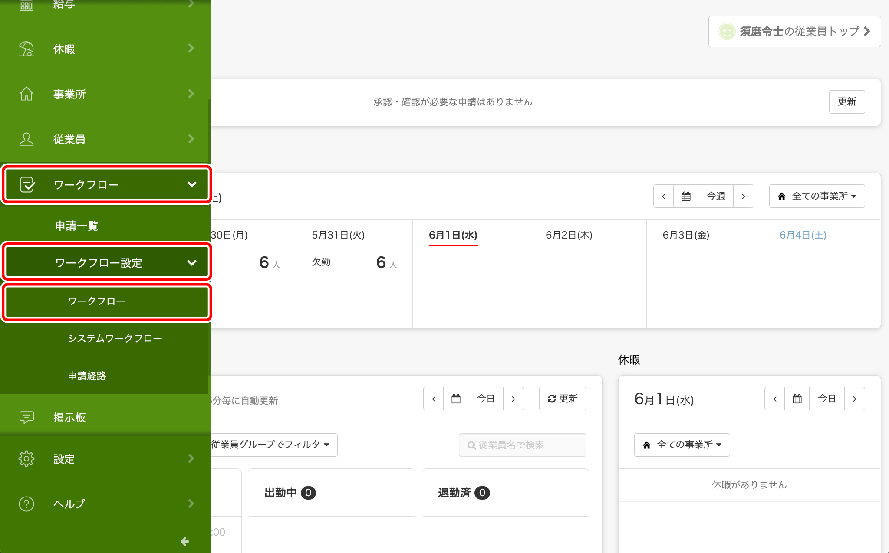
Task: Expand the 設定 menu chevron
Action: [x=191, y=458]
